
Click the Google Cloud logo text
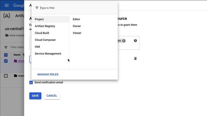click(18, 5)
